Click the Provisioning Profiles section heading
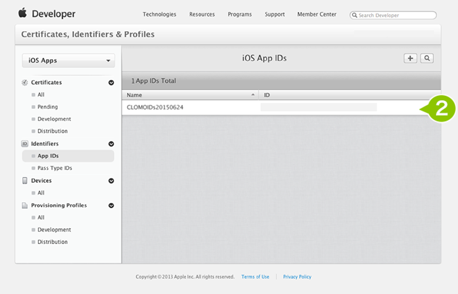 point(59,205)
